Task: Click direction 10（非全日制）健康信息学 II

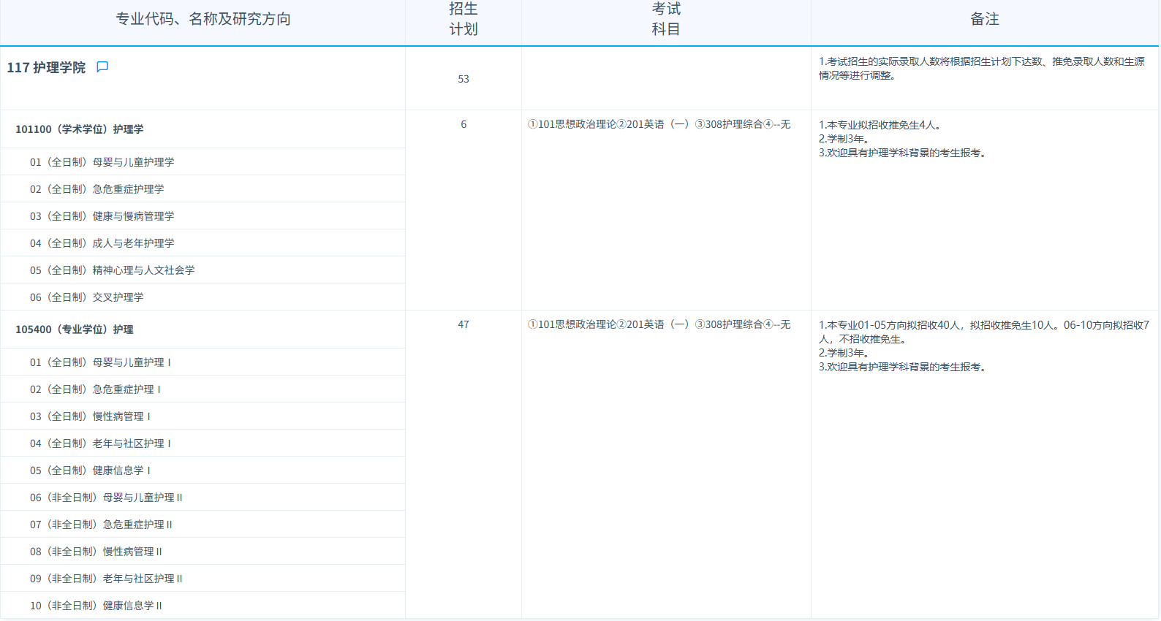Action: point(96,606)
